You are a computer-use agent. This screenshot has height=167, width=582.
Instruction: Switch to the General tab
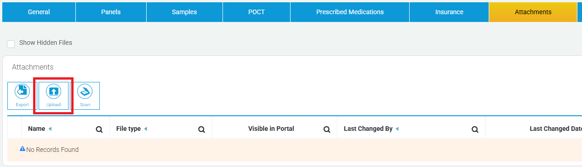39,12
